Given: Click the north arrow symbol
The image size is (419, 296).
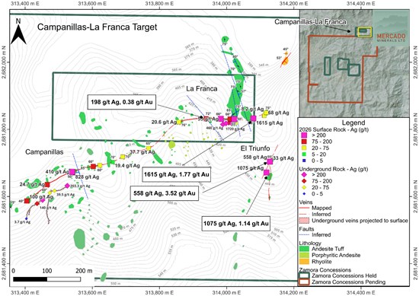Looking at the screenshot, I should 18,31.
